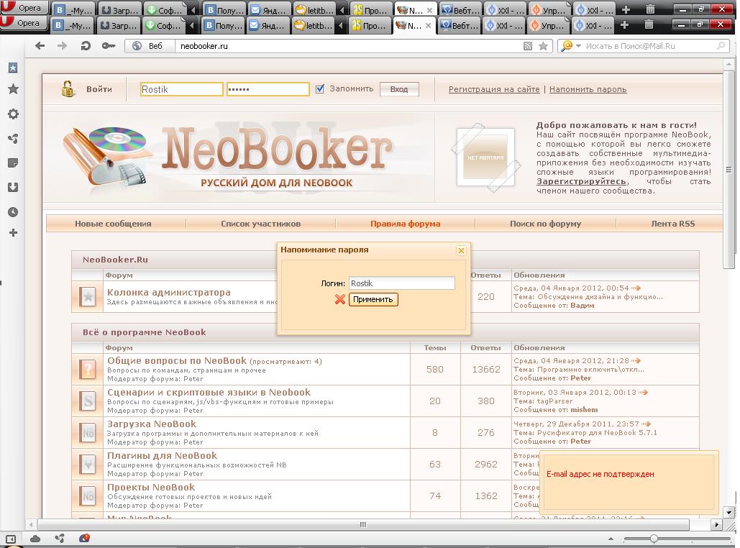Screen dimensions: 740x548
Task: Open Плагины для NeoBook forum link
Action: tap(163, 455)
